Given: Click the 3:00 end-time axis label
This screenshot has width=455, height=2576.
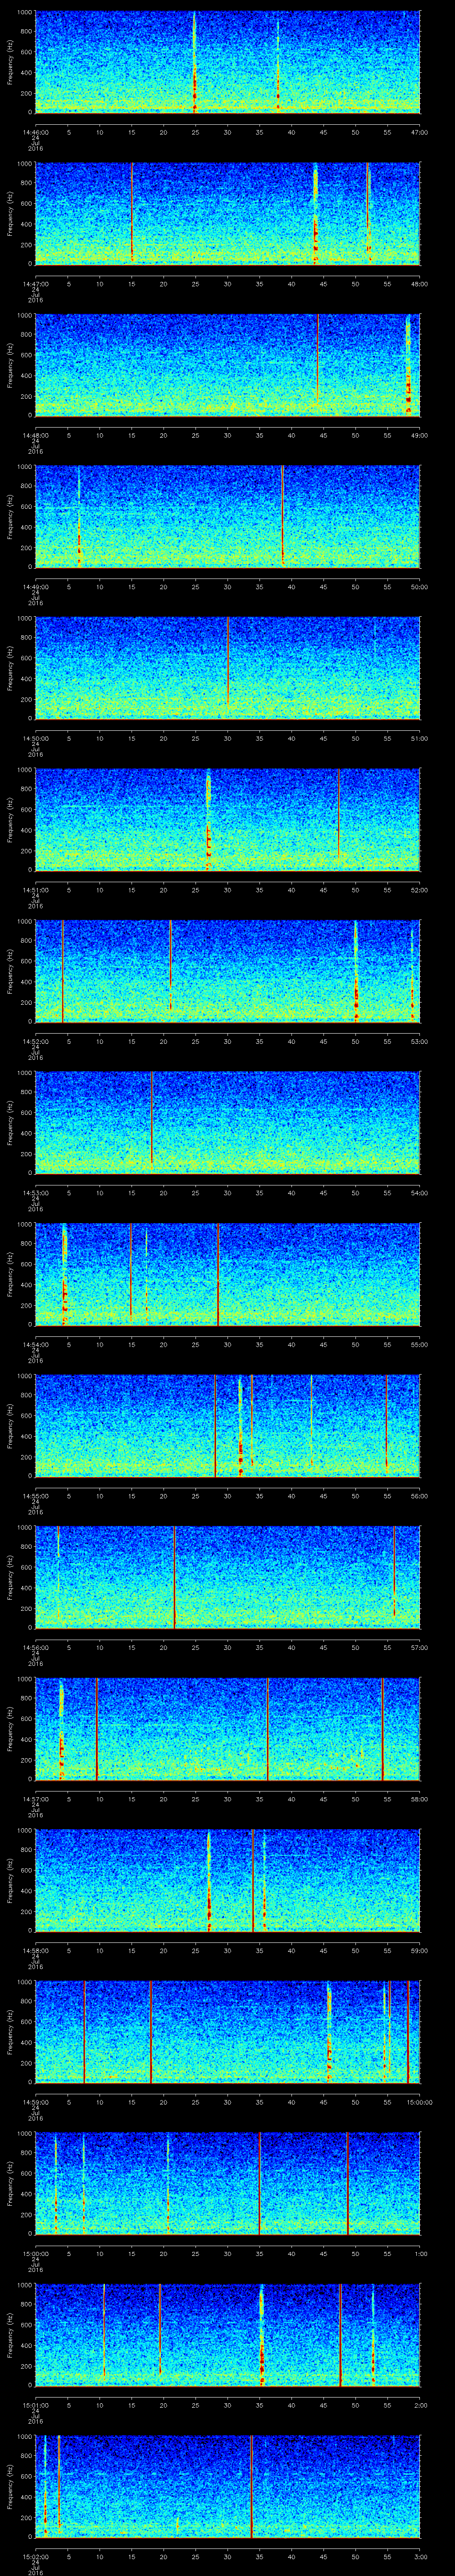Looking at the screenshot, I should [421, 2557].
